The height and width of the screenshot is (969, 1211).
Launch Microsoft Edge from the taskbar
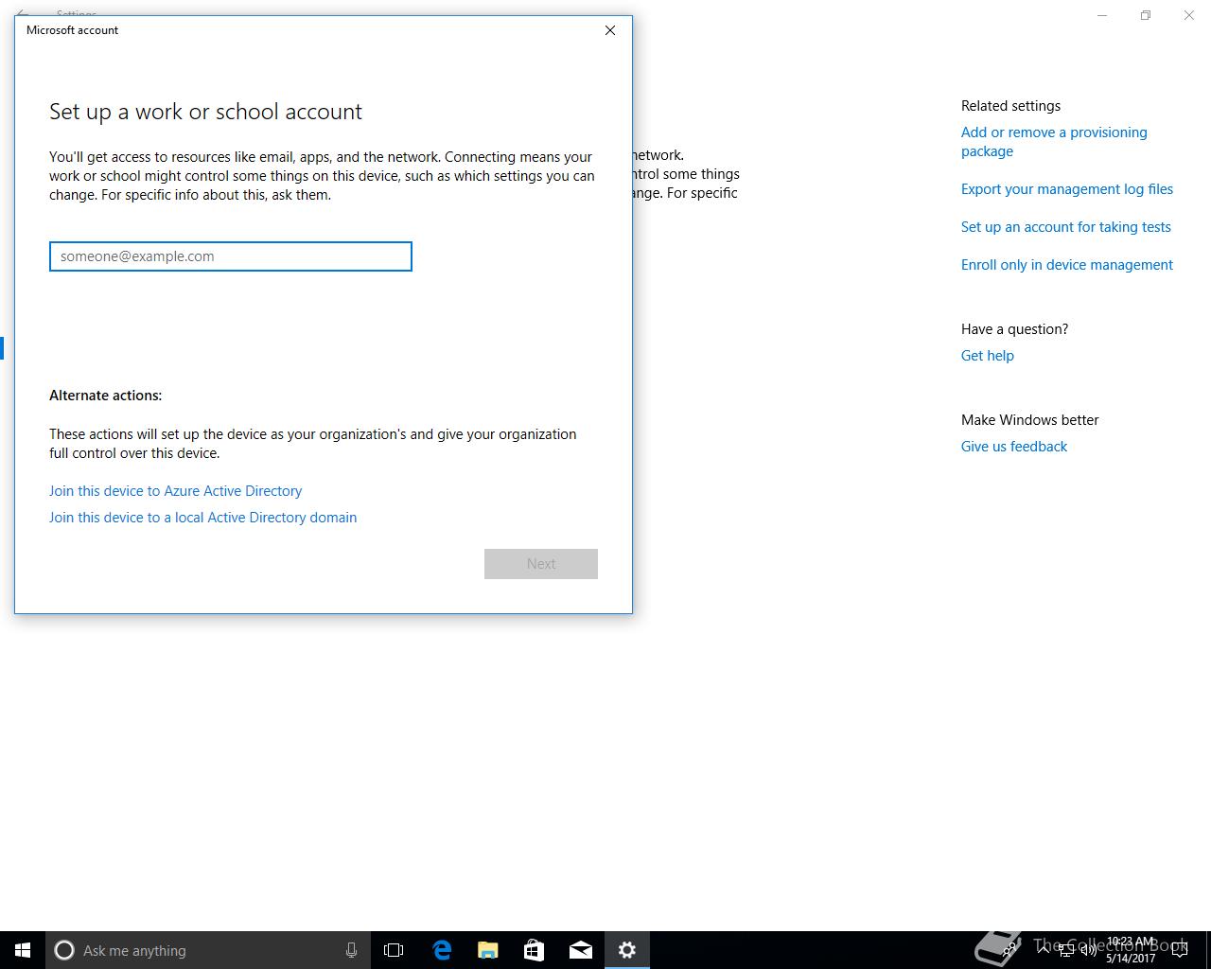coord(441,950)
